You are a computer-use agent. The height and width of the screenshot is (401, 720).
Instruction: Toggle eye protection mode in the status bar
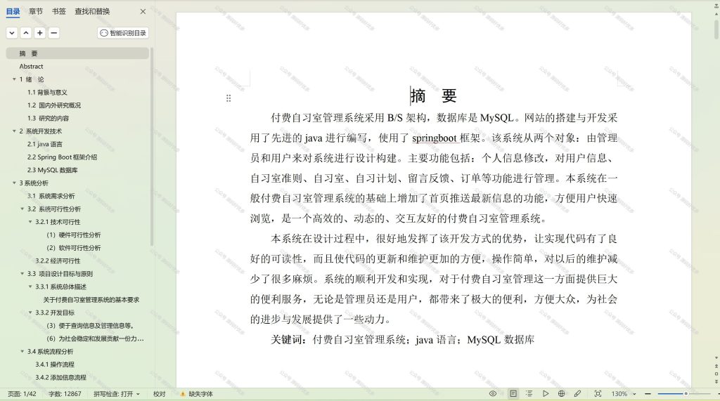pyautogui.click(x=493, y=394)
